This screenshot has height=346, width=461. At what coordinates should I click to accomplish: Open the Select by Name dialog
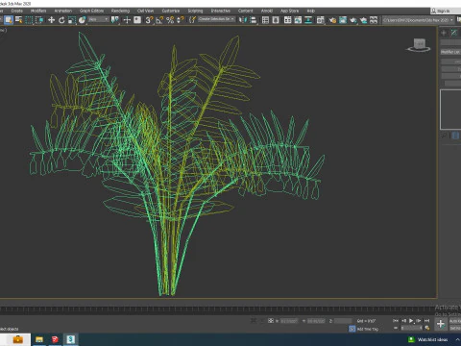19,20
